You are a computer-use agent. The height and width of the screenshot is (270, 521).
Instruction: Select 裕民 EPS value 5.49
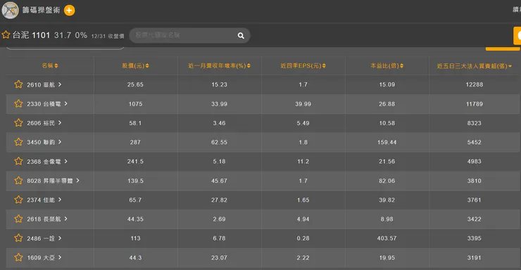point(303,123)
